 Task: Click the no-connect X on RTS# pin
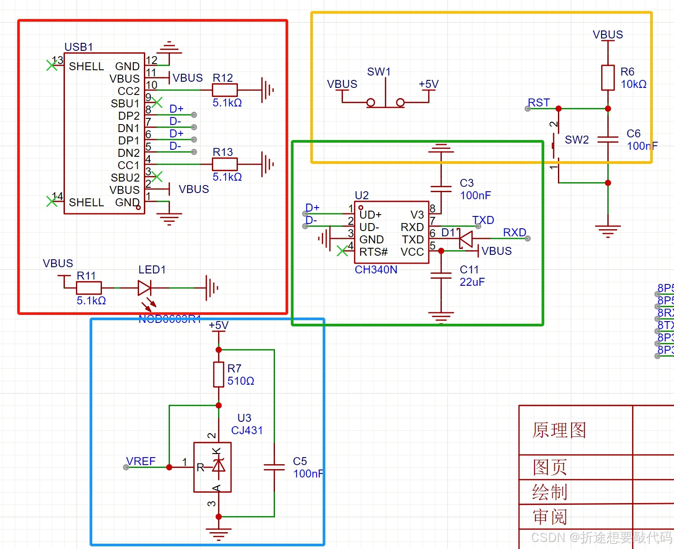pos(342,251)
